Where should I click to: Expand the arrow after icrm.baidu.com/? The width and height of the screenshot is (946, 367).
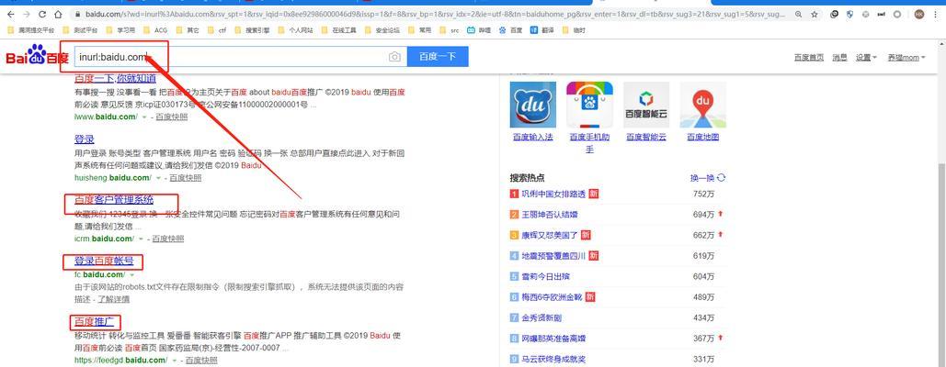(141, 239)
